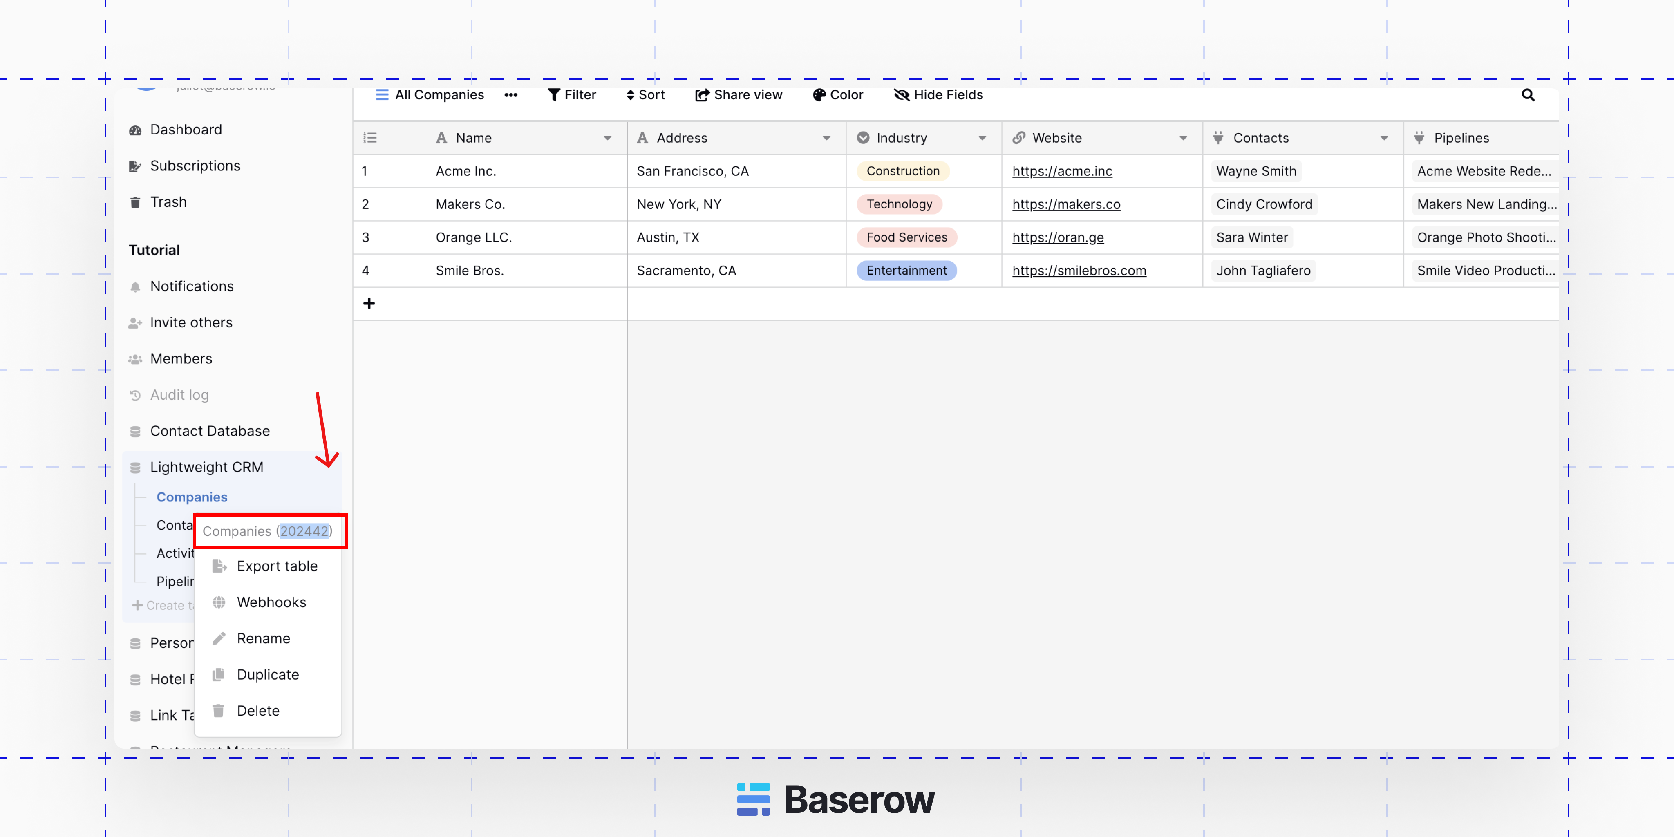
Task: Click the row count list icon
Action: (370, 138)
